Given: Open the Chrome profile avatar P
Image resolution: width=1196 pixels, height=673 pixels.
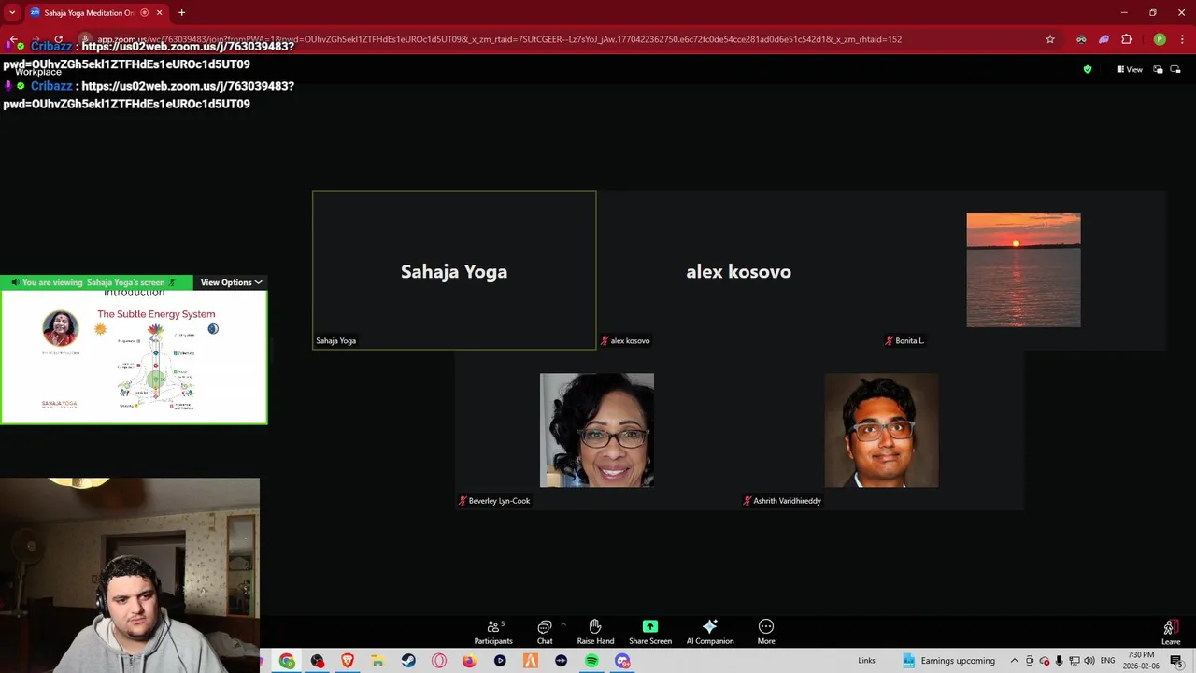Looking at the screenshot, I should pyautogui.click(x=1160, y=39).
